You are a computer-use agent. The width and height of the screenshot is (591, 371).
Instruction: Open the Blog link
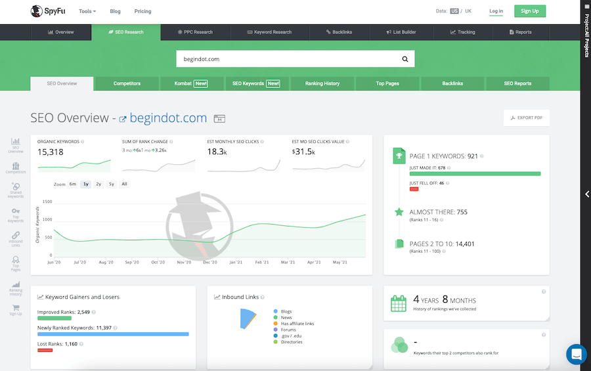(115, 11)
